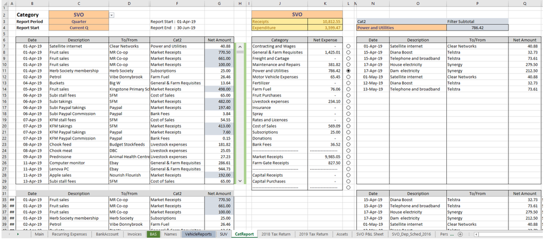Switch to the Main sheet tab

point(39,234)
